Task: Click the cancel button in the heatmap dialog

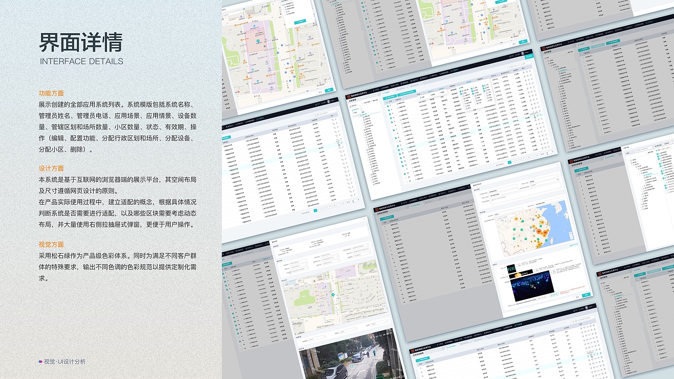Action: click(577, 297)
